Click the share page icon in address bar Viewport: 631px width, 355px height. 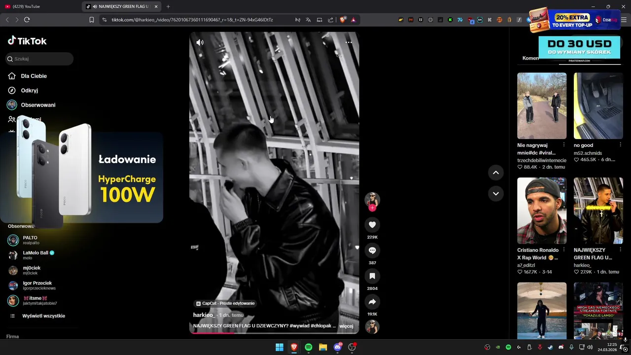tap(330, 20)
